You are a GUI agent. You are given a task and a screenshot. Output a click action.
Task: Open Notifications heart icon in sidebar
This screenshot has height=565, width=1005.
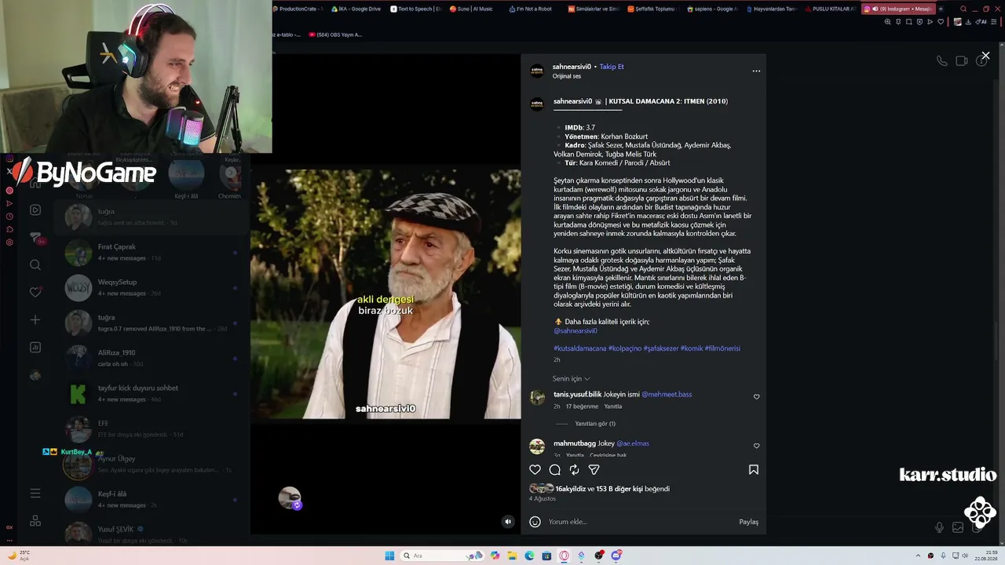[x=35, y=292]
